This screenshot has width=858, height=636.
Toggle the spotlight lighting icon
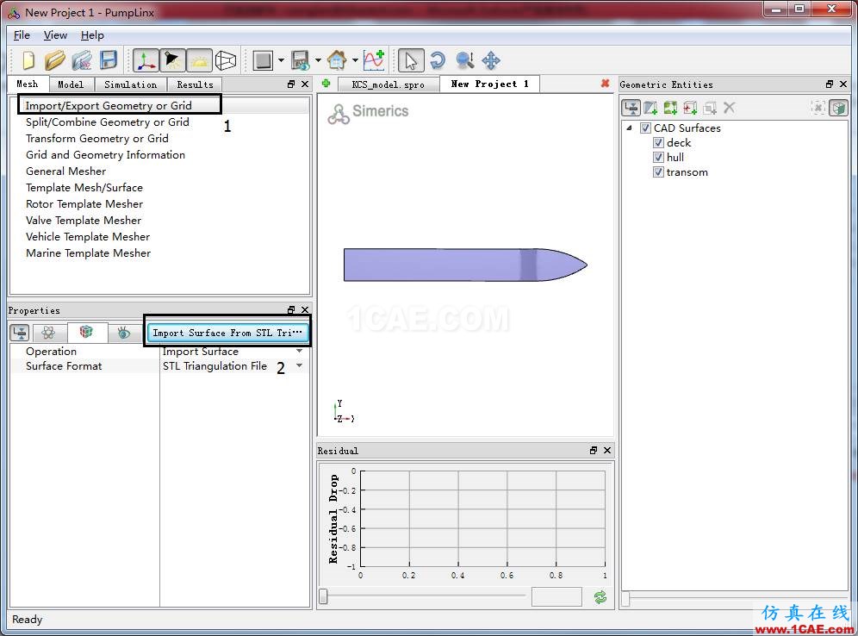(x=172, y=60)
